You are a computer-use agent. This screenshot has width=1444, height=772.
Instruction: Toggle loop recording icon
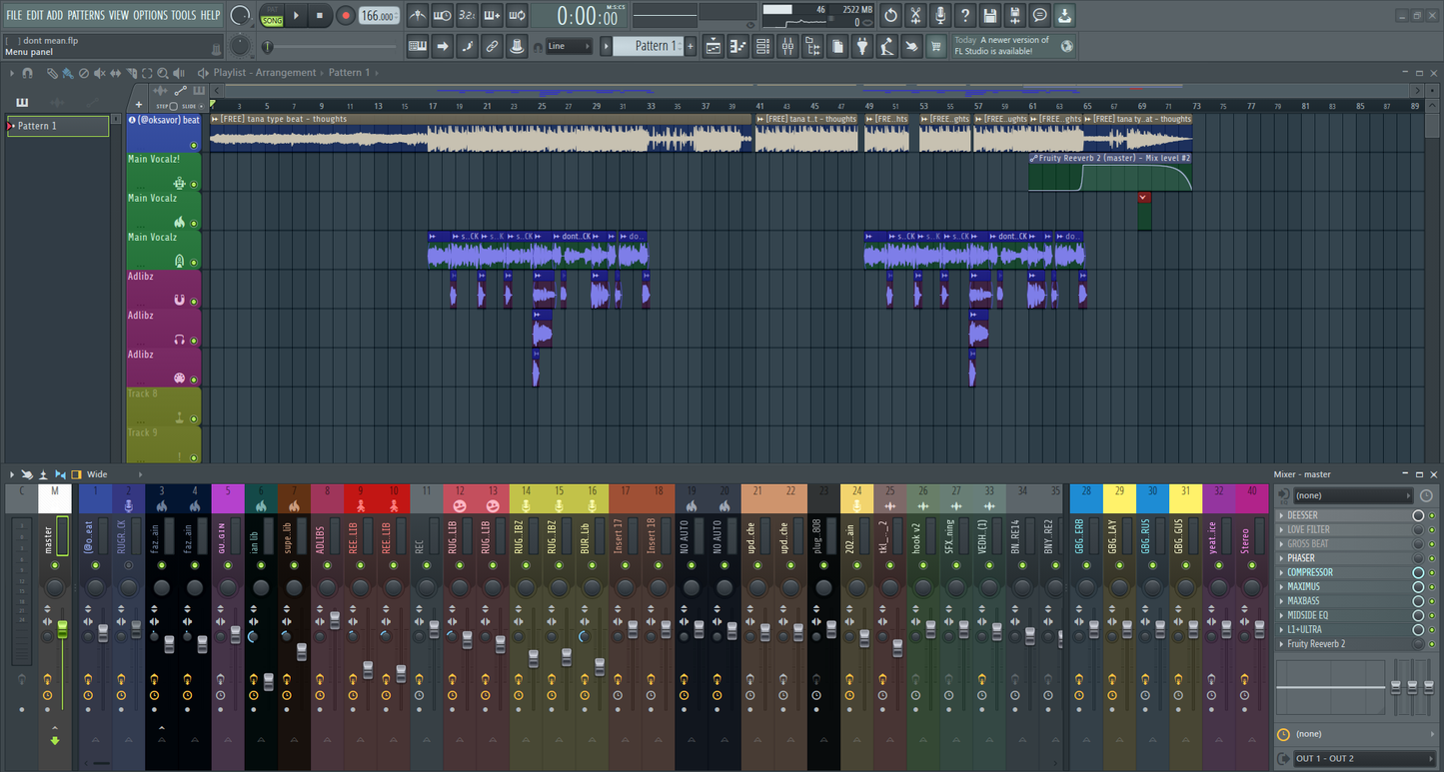coord(517,15)
